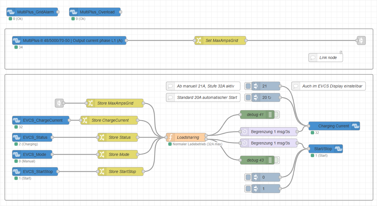Click the EVCS_Mode Victron icon

[x=16, y=154]
